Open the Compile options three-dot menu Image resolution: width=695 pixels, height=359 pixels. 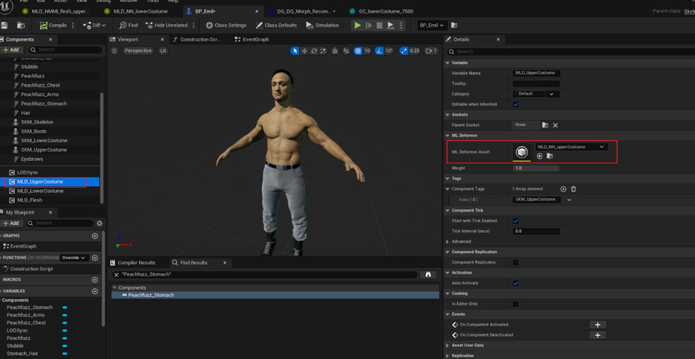click(x=73, y=25)
